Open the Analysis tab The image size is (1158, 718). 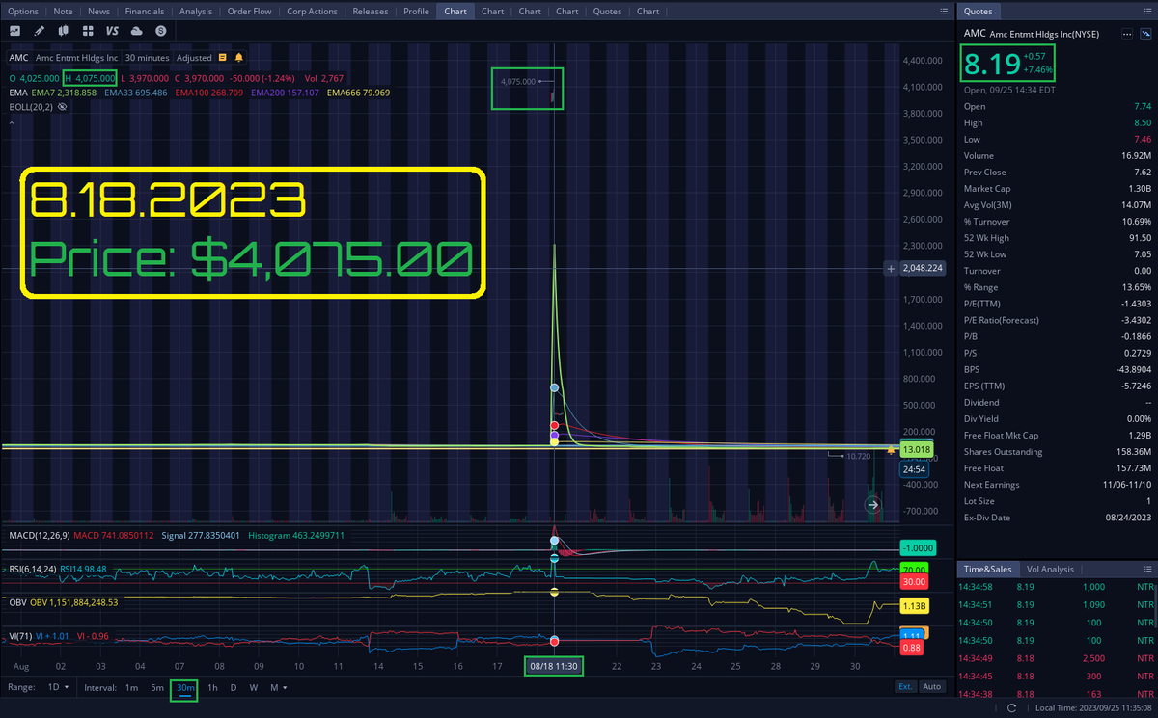point(196,12)
